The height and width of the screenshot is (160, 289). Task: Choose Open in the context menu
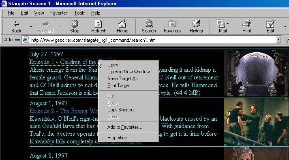coord(128,65)
